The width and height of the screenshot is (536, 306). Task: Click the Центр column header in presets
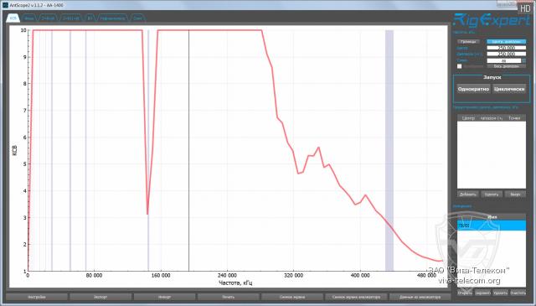[468, 118]
